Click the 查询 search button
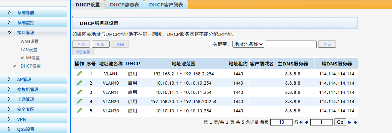 (327, 44)
